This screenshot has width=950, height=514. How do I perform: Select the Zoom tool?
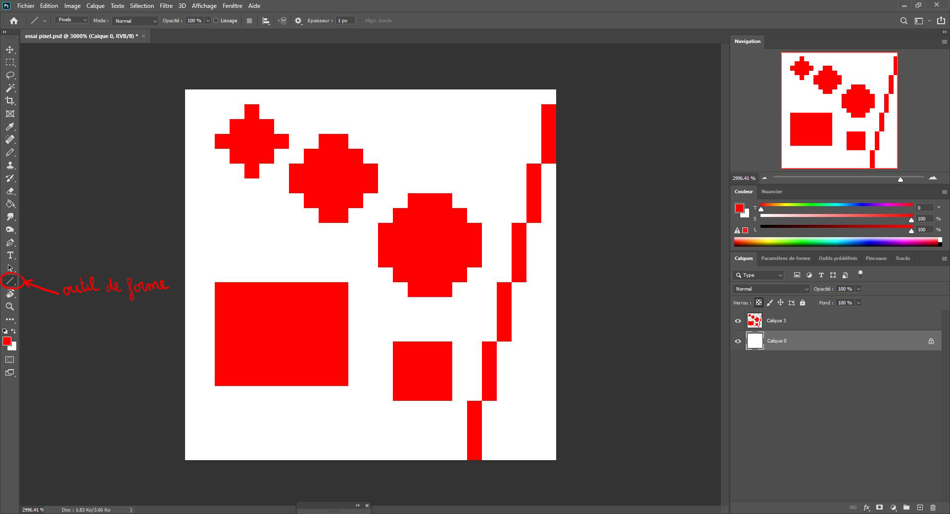(9, 306)
